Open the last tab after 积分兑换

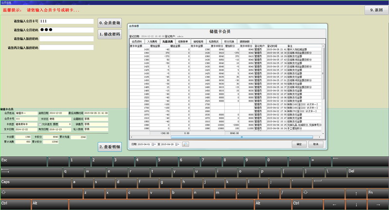coord(245,41)
